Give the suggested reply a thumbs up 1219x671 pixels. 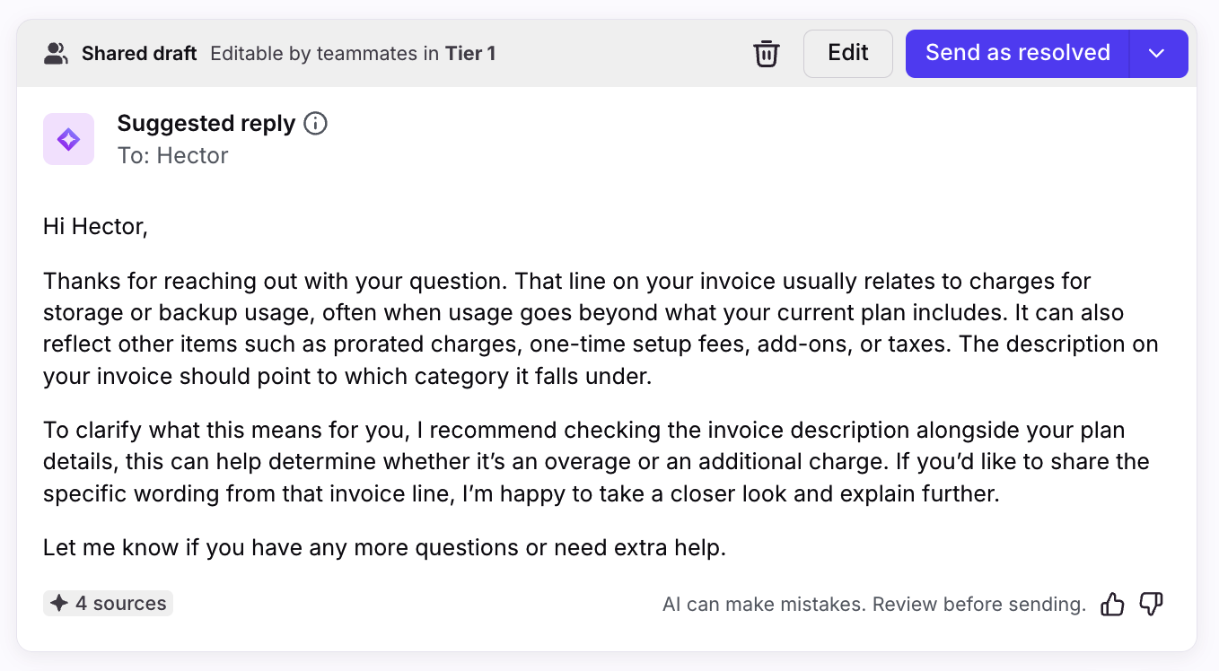click(1112, 605)
